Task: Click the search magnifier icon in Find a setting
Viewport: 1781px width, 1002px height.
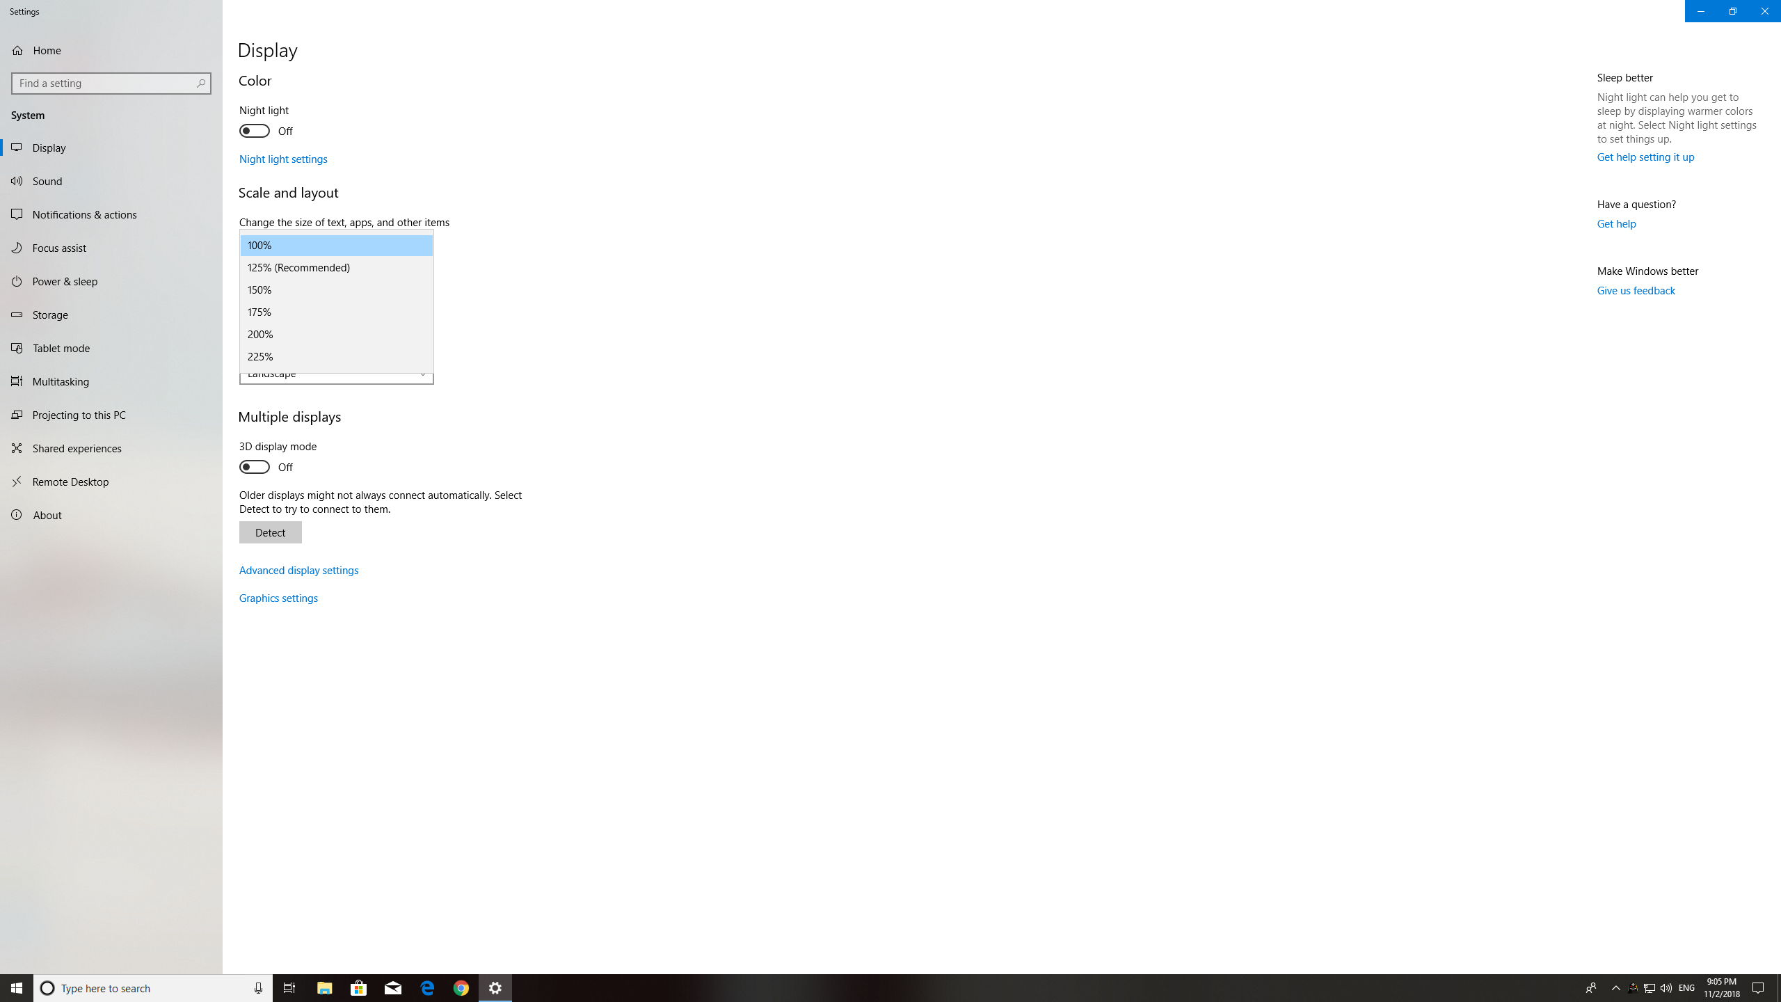Action: pyautogui.click(x=200, y=83)
